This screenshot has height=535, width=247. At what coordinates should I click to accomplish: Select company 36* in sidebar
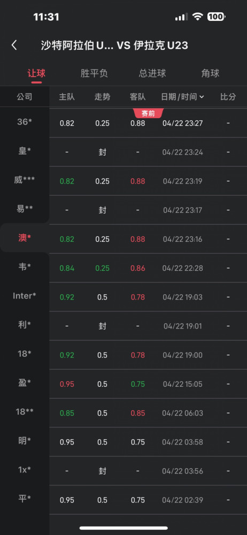(25, 122)
